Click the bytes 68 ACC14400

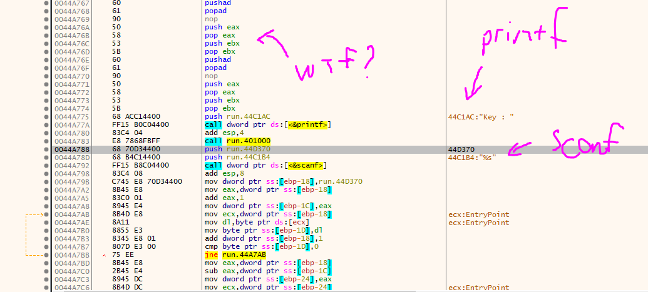tap(136, 116)
